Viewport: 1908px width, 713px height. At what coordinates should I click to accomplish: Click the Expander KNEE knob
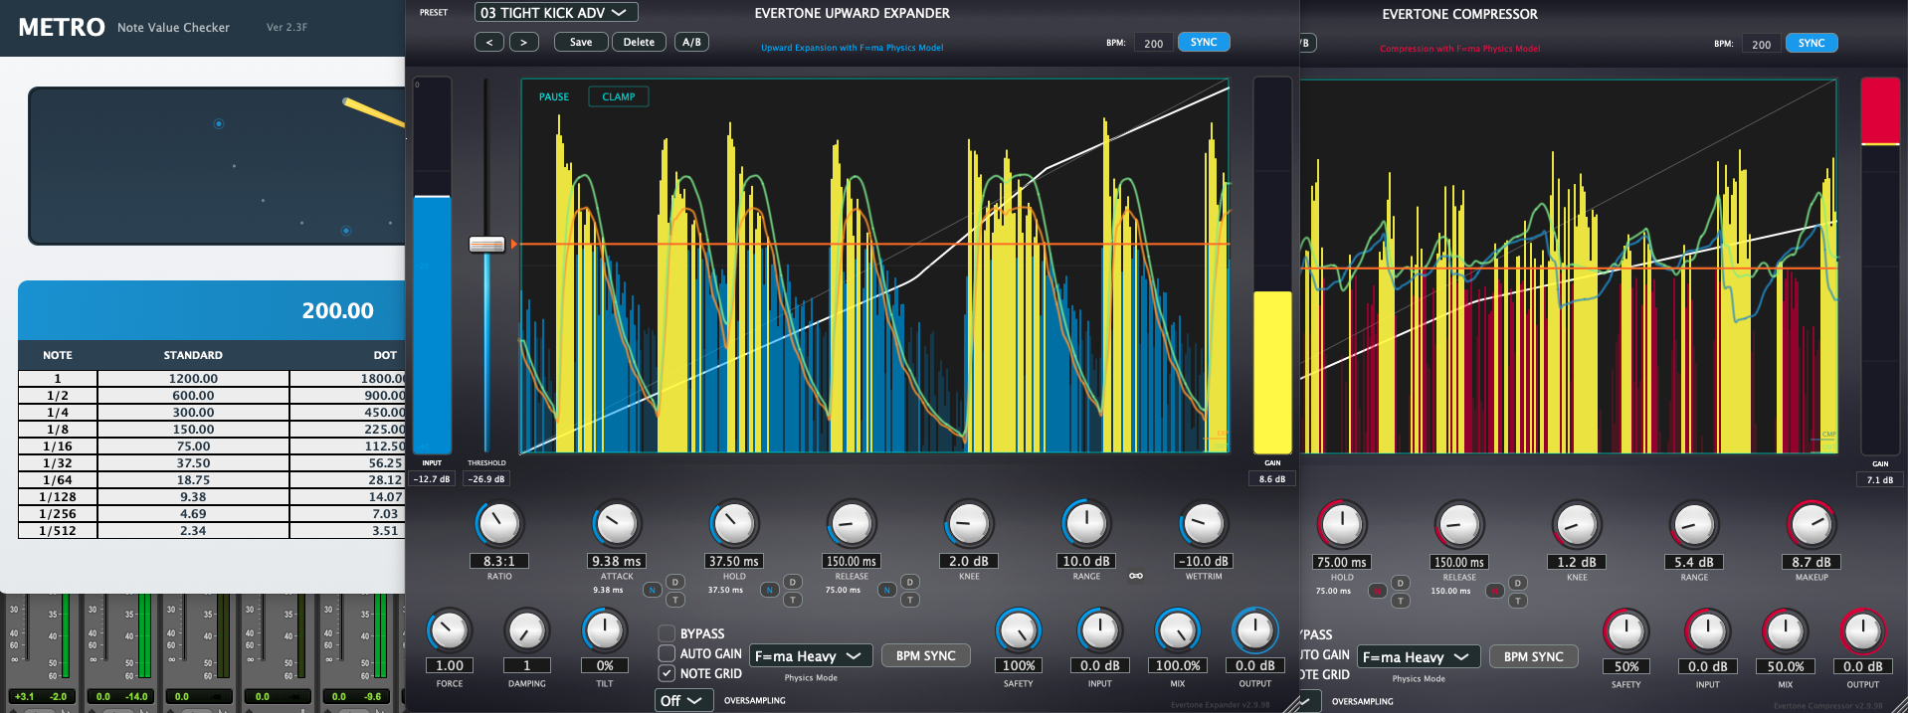969,523
